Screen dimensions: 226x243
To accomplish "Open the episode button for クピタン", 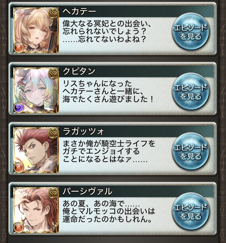I will [191, 92].
